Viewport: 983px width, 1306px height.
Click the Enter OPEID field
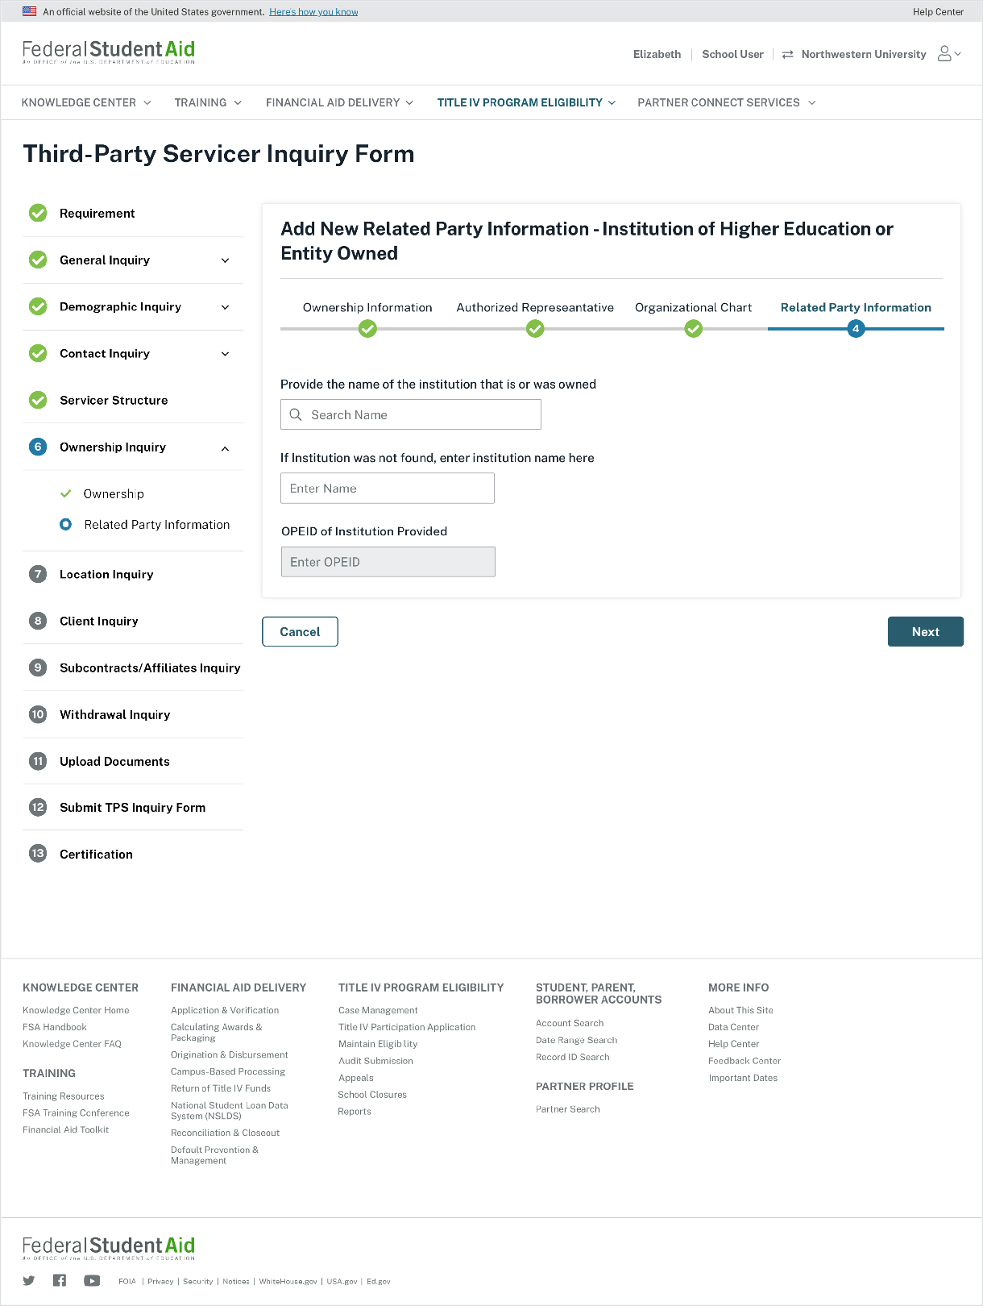[388, 562]
